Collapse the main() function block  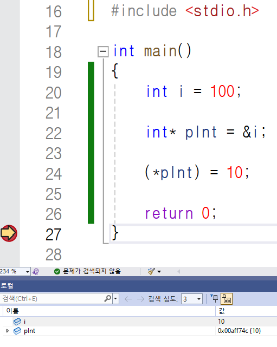coord(103,51)
